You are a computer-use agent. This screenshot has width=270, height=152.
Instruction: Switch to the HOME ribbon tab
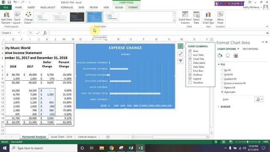(x=19, y=8)
